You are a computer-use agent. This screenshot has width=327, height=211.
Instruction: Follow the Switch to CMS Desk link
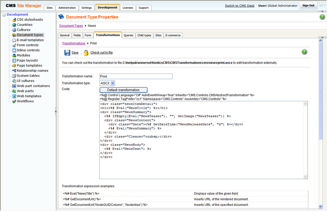pos(239,5)
